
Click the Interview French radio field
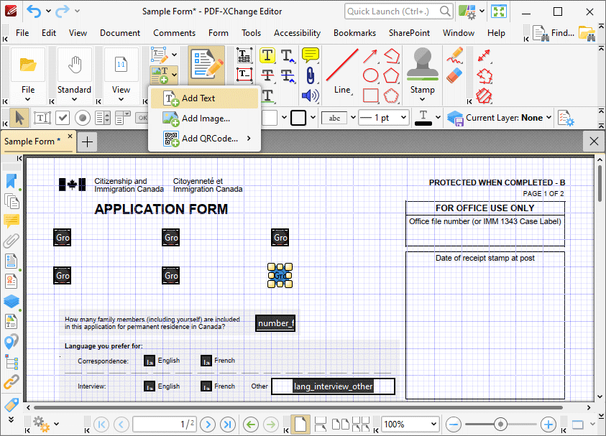click(x=206, y=386)
